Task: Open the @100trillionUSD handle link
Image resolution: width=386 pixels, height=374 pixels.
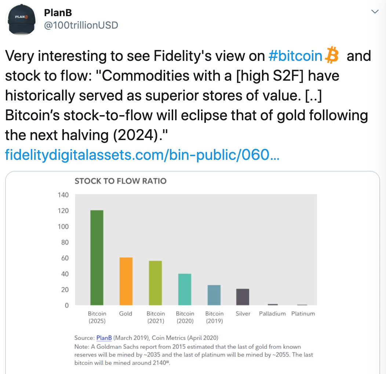Action: (x=81, y=25)
